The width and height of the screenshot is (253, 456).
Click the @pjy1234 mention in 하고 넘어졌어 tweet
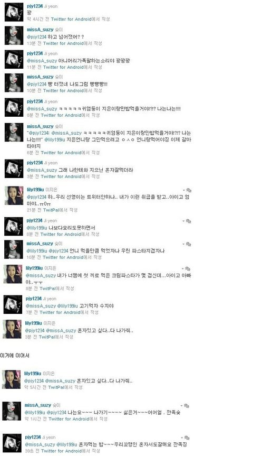click(x=37, y=37)
